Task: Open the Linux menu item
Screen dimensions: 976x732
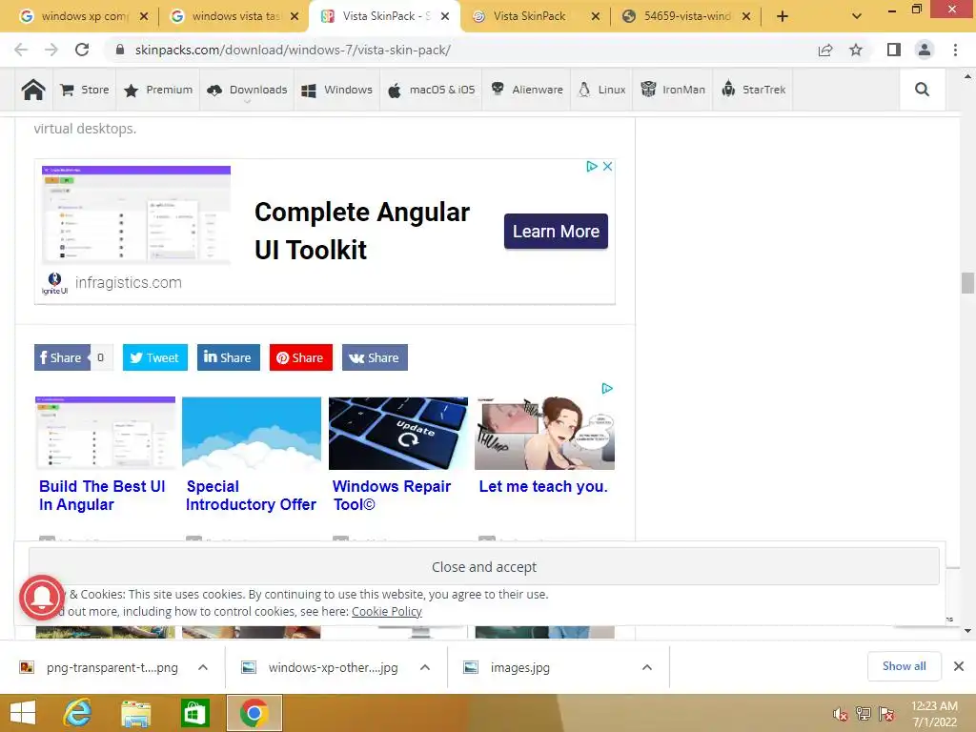Action: click(602, 90)
